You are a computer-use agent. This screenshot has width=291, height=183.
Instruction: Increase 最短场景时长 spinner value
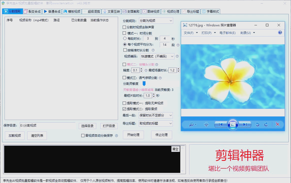178,69
